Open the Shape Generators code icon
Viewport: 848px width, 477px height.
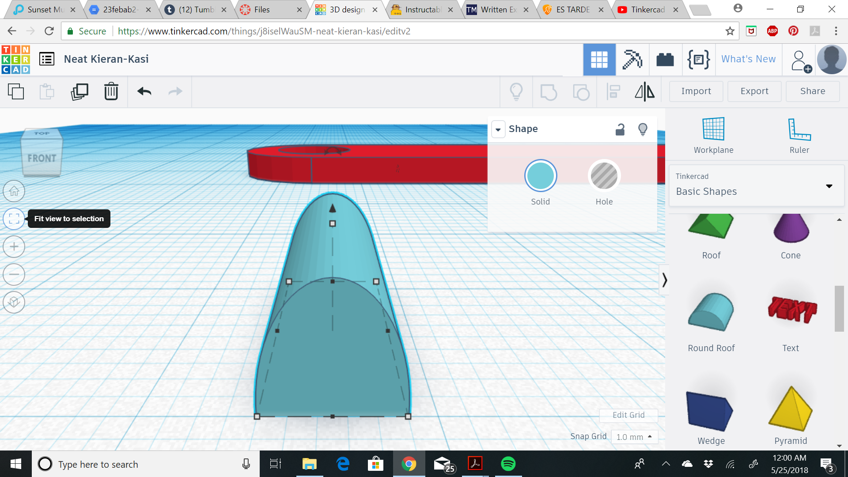click(x=699, y=59)
